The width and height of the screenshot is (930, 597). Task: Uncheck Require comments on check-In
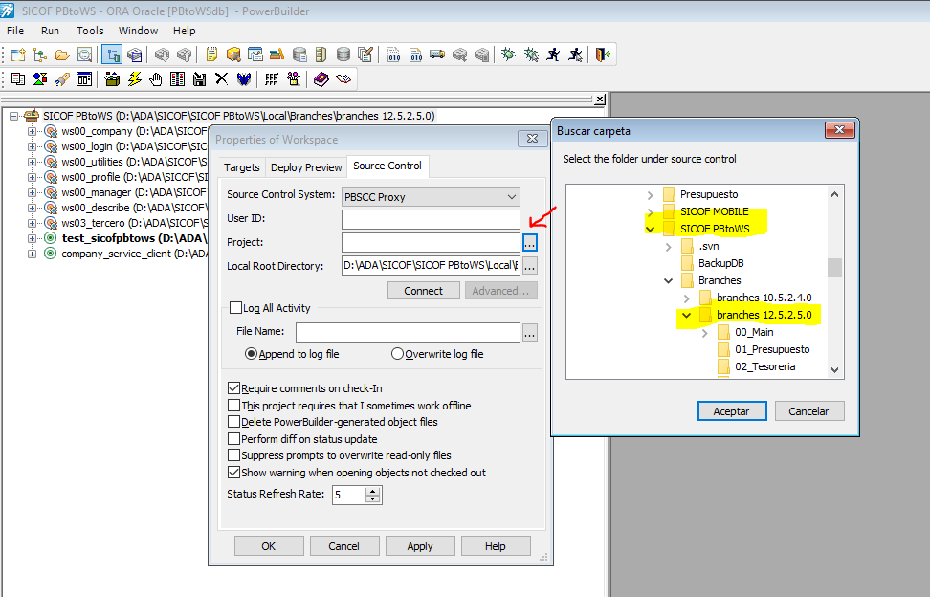234,388
